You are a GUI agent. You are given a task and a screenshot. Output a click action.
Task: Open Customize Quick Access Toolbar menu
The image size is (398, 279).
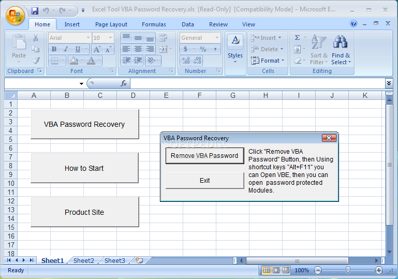click(83, 11)
